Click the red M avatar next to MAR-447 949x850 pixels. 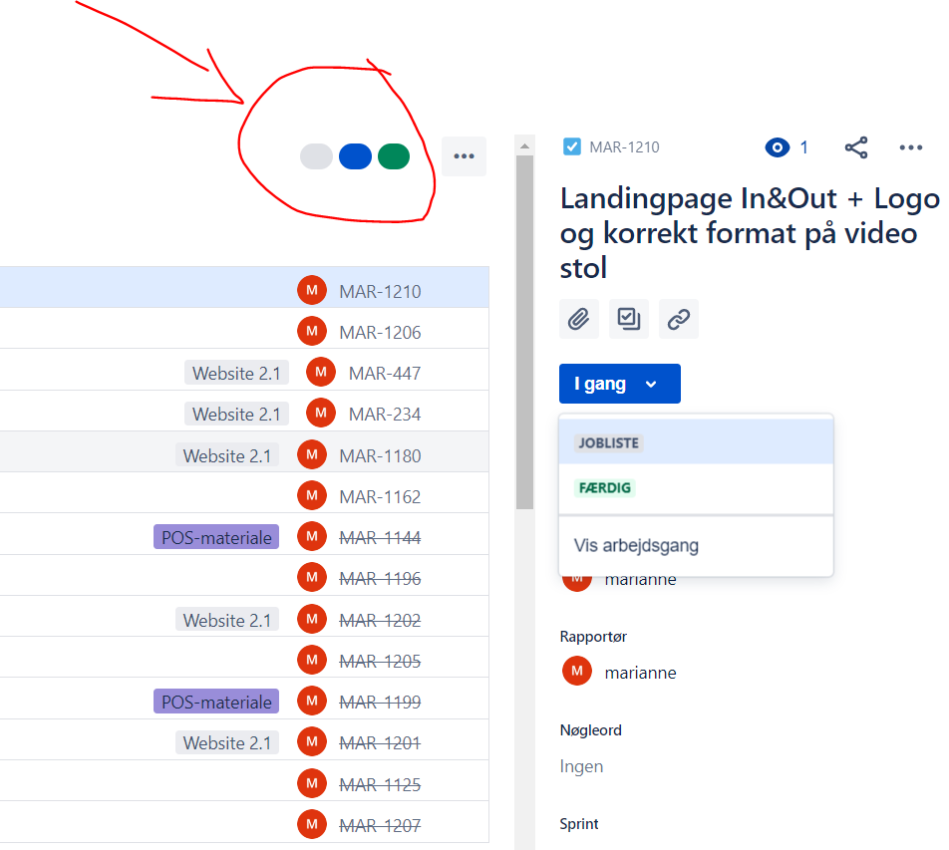[320, 372]
